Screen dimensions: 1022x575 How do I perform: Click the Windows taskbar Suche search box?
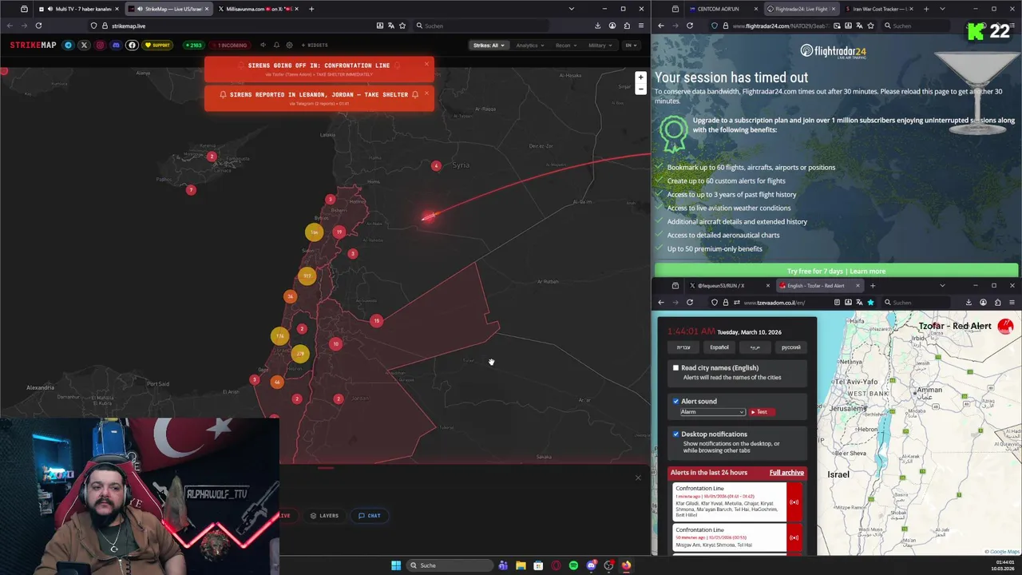(451, 565)
